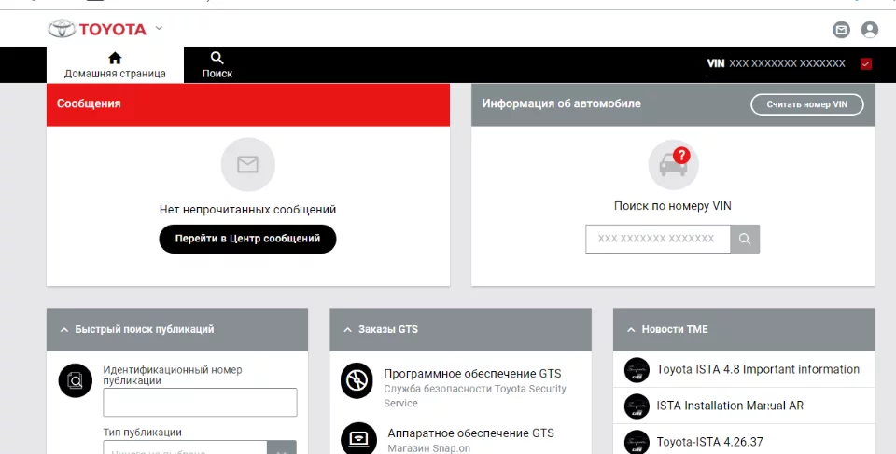Open the messages envelope icon in header
896x454 pixels.
[841, 30]
